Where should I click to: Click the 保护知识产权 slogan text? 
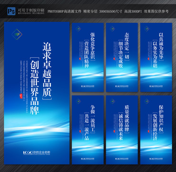click(161, 119)
